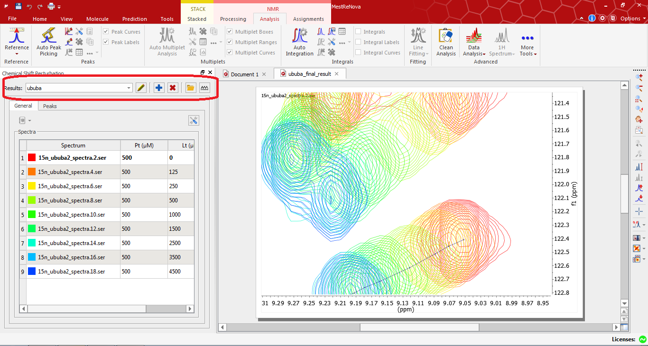Enable the Integral Labels checkbox
This screenshot has width=648, height=346.
[x=358, y=42]
